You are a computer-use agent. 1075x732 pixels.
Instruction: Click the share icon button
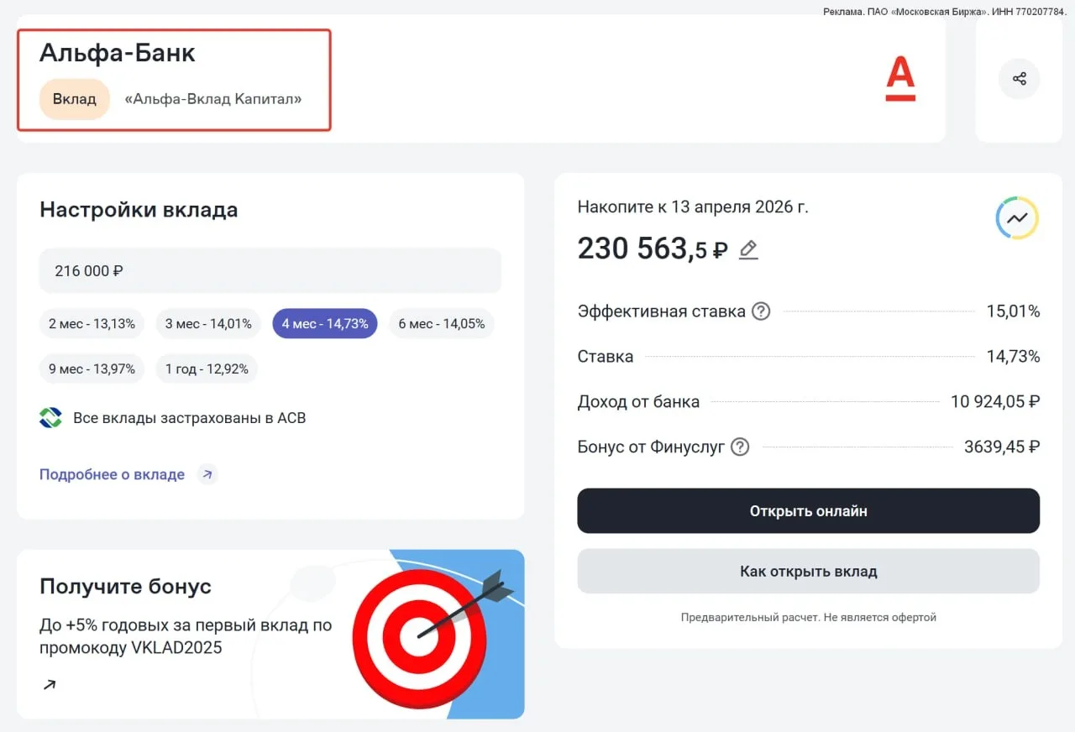pos(1019,79)
